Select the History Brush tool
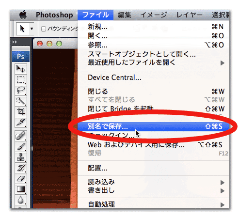239x218 pixels. pyautogui.click(x=21, y=168)
